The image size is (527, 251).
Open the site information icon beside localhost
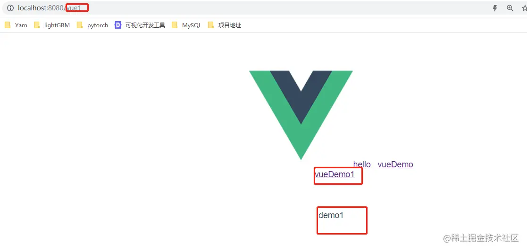coord(10,8)
